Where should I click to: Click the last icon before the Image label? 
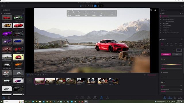pos(46,75)
